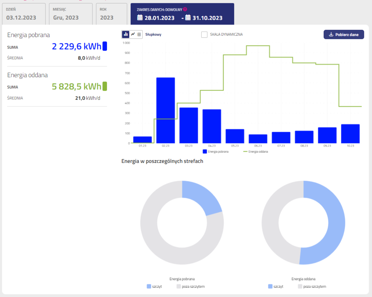
Task: Click the 02.23 bar in chart
Action: 166,111
